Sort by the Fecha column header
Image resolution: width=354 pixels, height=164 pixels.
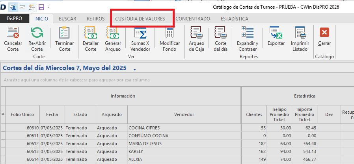[52, 114]
